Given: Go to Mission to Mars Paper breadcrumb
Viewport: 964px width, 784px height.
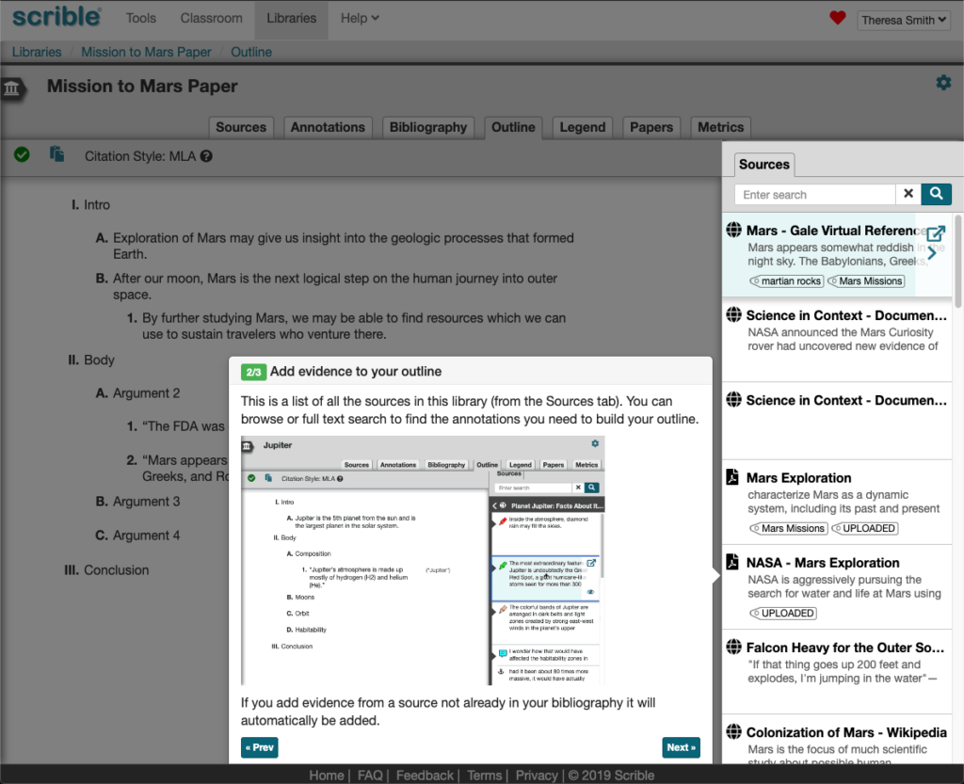Looking at the screenshot, I should tap(146, 52).
